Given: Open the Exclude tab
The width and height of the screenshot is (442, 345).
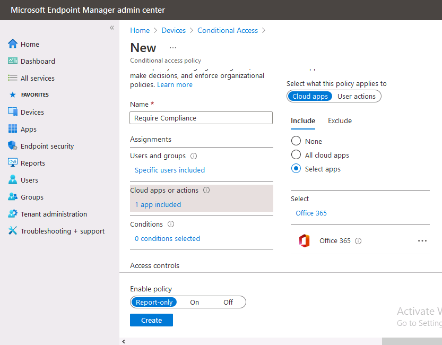Looking at the screenshot, I should 340,121.
